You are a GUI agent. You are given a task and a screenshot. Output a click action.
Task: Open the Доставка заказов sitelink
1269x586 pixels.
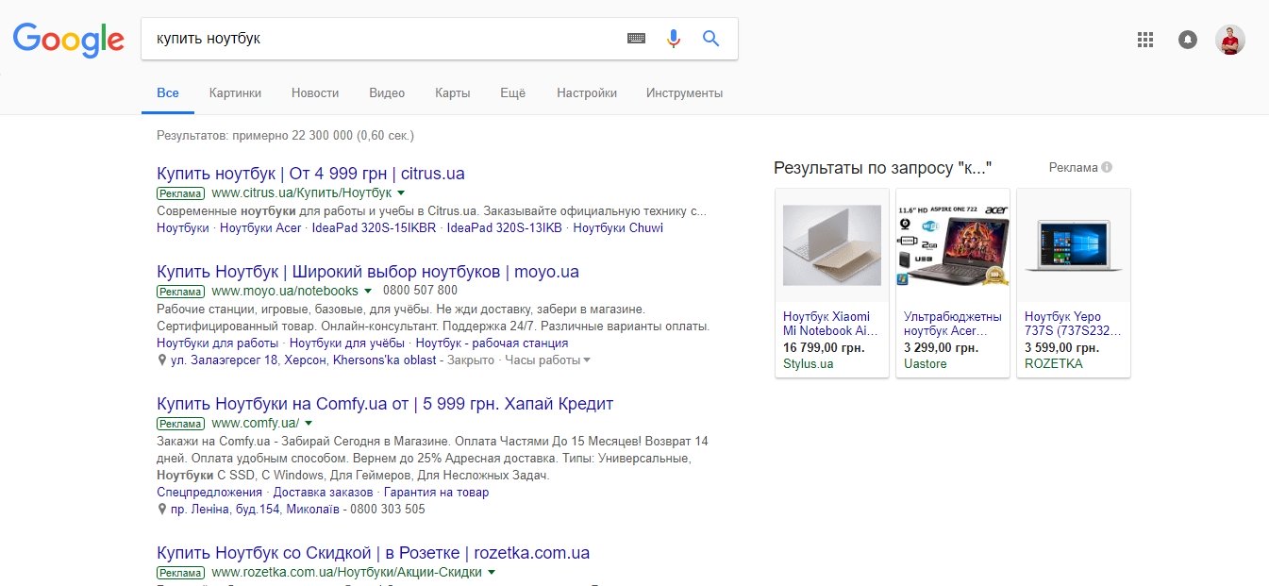tap(324, 493)
